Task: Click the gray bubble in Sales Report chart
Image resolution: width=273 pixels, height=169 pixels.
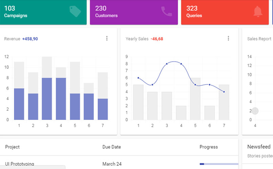Action: (255, 111)
